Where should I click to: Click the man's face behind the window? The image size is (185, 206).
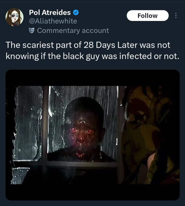tap(82, 130)
